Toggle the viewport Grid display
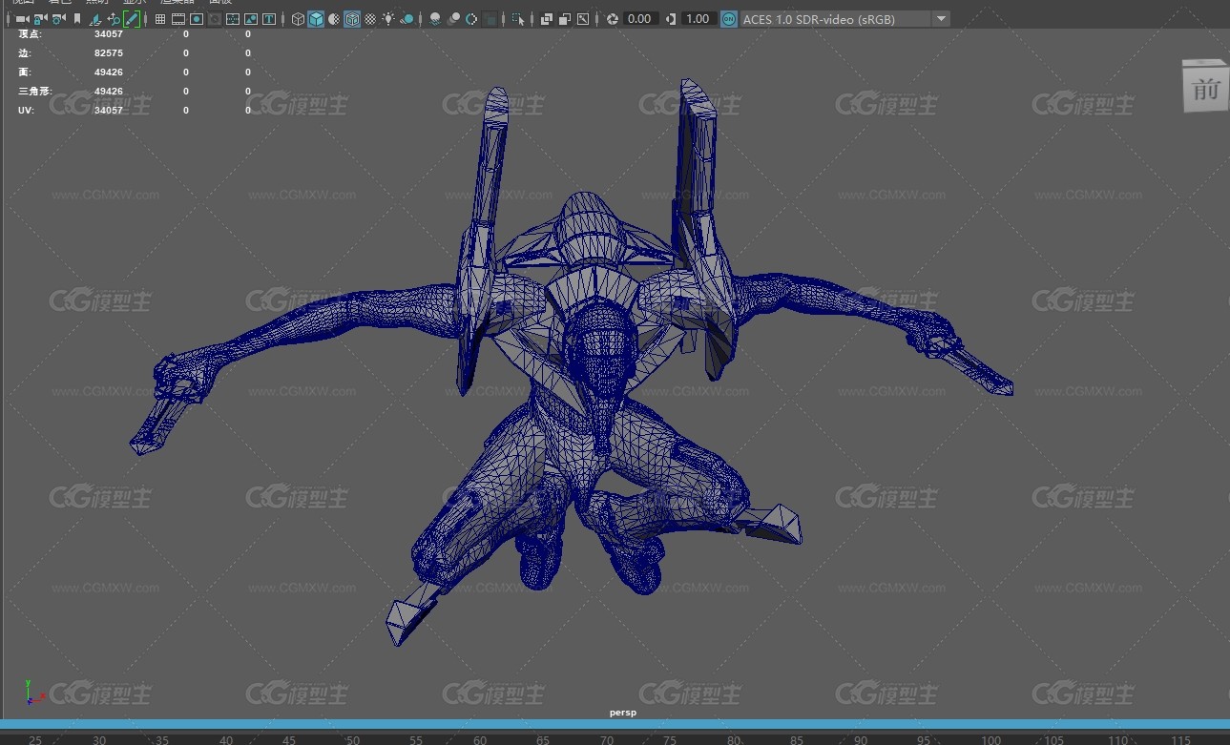The height and width of the screenshot is (745, 1230). pos(160,19)
